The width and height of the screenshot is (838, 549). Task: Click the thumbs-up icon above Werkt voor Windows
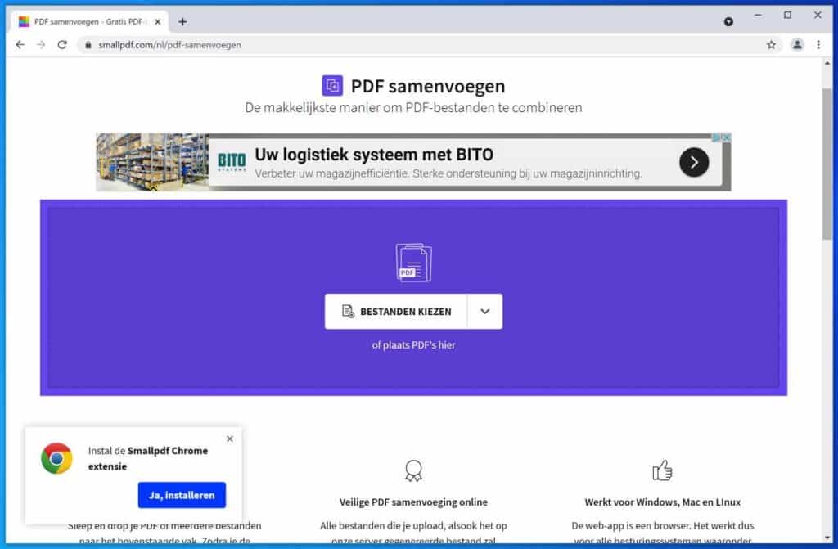coord(661,469)
